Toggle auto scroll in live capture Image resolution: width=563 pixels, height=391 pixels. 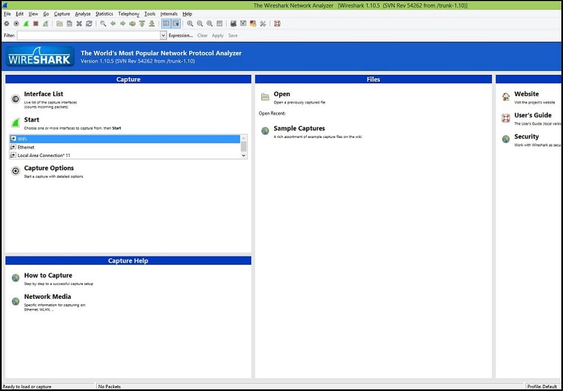point(176,24)
